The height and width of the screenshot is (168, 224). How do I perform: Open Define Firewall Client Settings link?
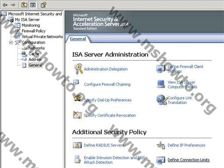click(x=186, y=69)
